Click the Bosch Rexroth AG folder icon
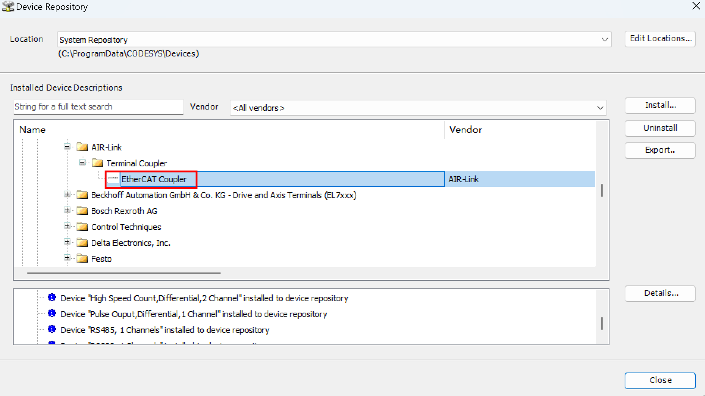Image resolution: width=705 pixels, height=396 pixels. [x=82, y=211]
